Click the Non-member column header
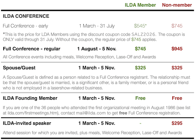The width and height of the screenshot is (195, 140). pyautogui.click(x=177, y=5)
